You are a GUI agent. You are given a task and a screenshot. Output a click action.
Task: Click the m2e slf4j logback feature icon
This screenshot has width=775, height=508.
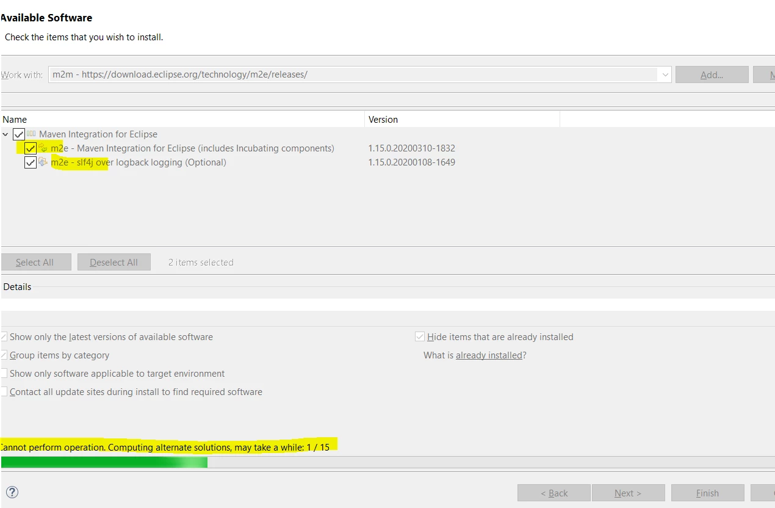tap(43, 162)
